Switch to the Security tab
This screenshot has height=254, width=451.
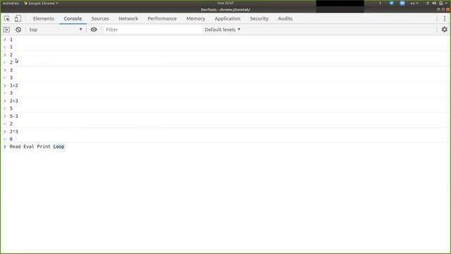[x=259, y=18]
